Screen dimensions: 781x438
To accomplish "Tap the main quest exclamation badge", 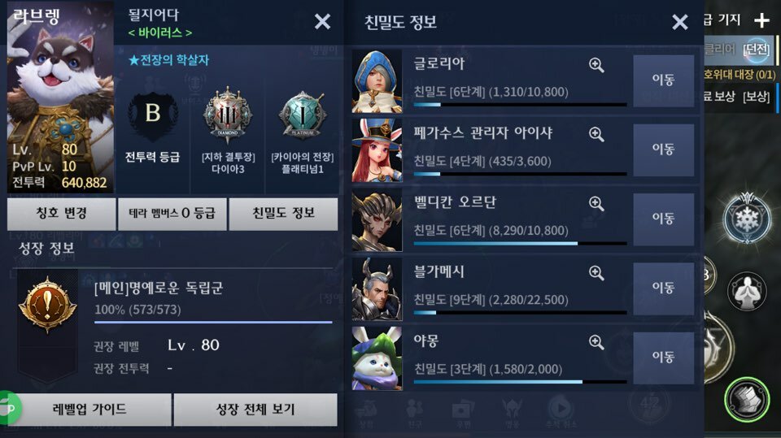I will click(47, 304).
